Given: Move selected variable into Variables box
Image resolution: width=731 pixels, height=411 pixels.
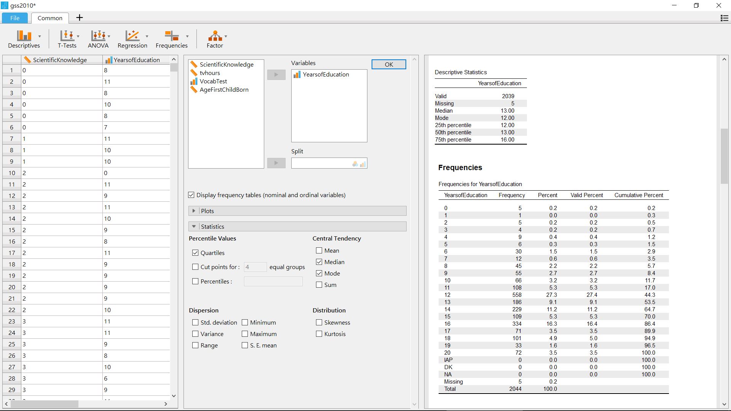Looking at the screenshot, I should coord(276,75).
